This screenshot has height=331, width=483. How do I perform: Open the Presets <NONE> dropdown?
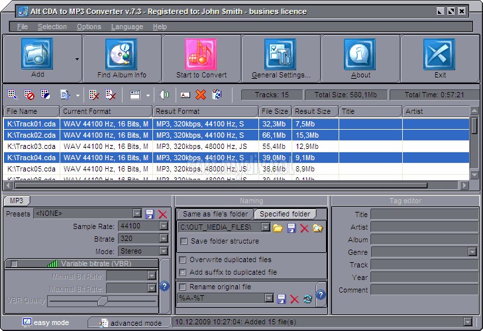[x=137, y=213]
